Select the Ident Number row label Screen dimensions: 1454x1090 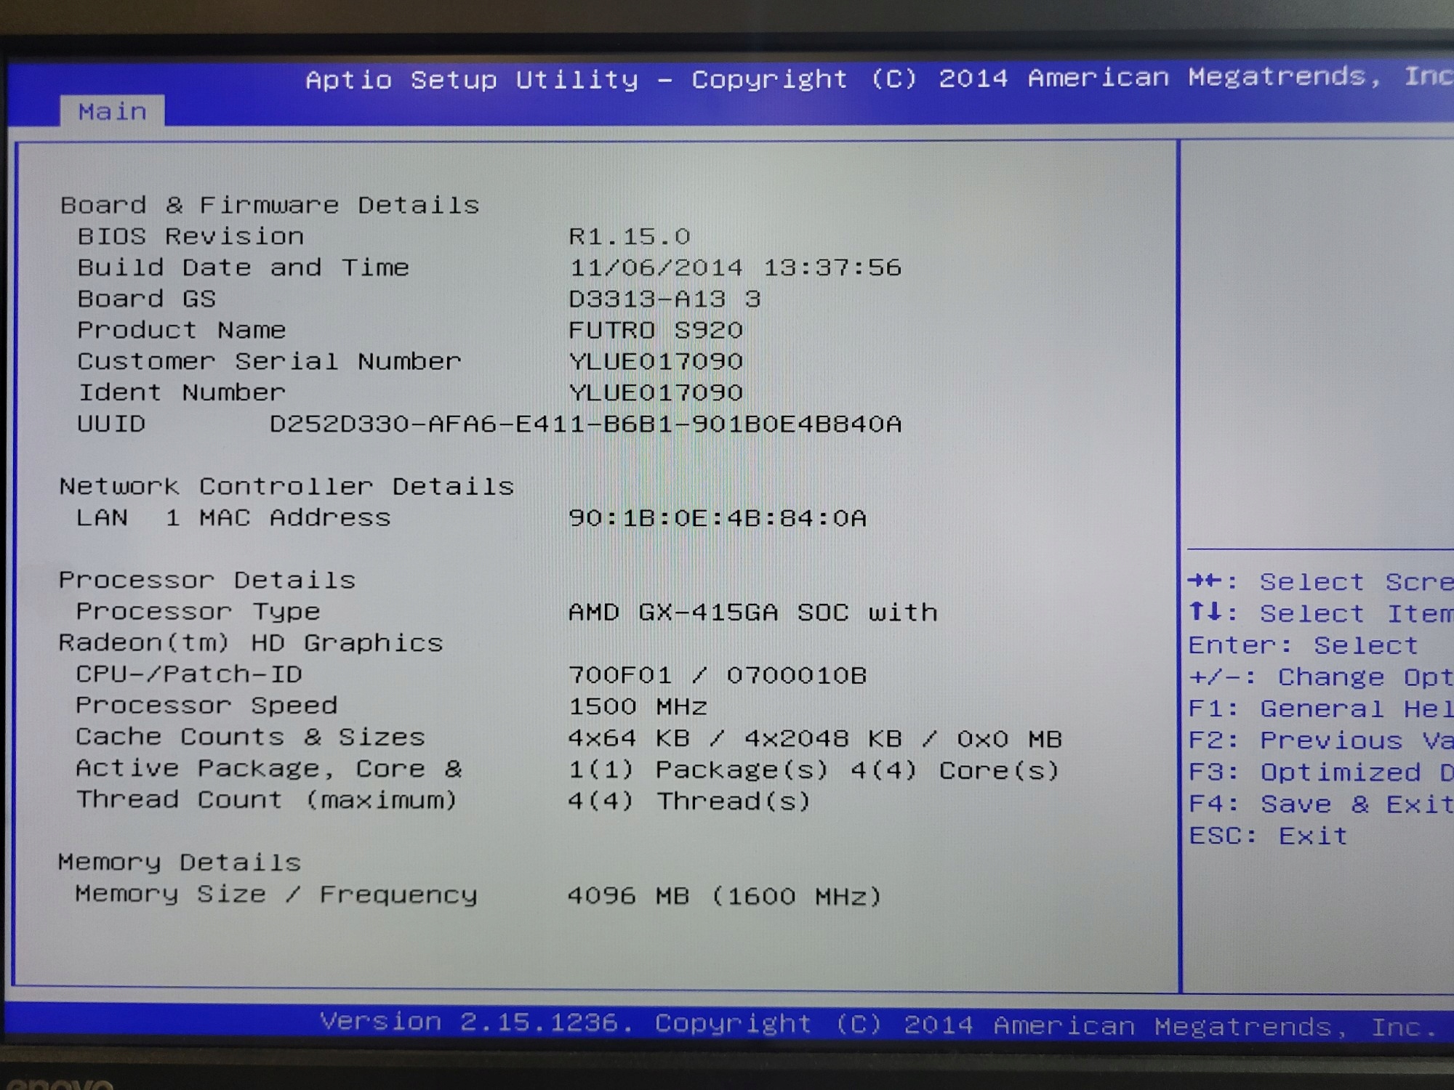[x=181, y=392]
